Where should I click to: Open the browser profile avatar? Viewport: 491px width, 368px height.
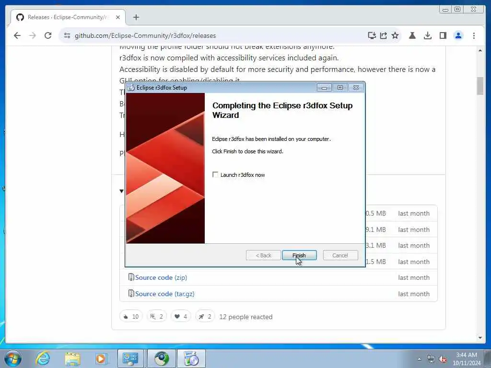click(458, 35)
